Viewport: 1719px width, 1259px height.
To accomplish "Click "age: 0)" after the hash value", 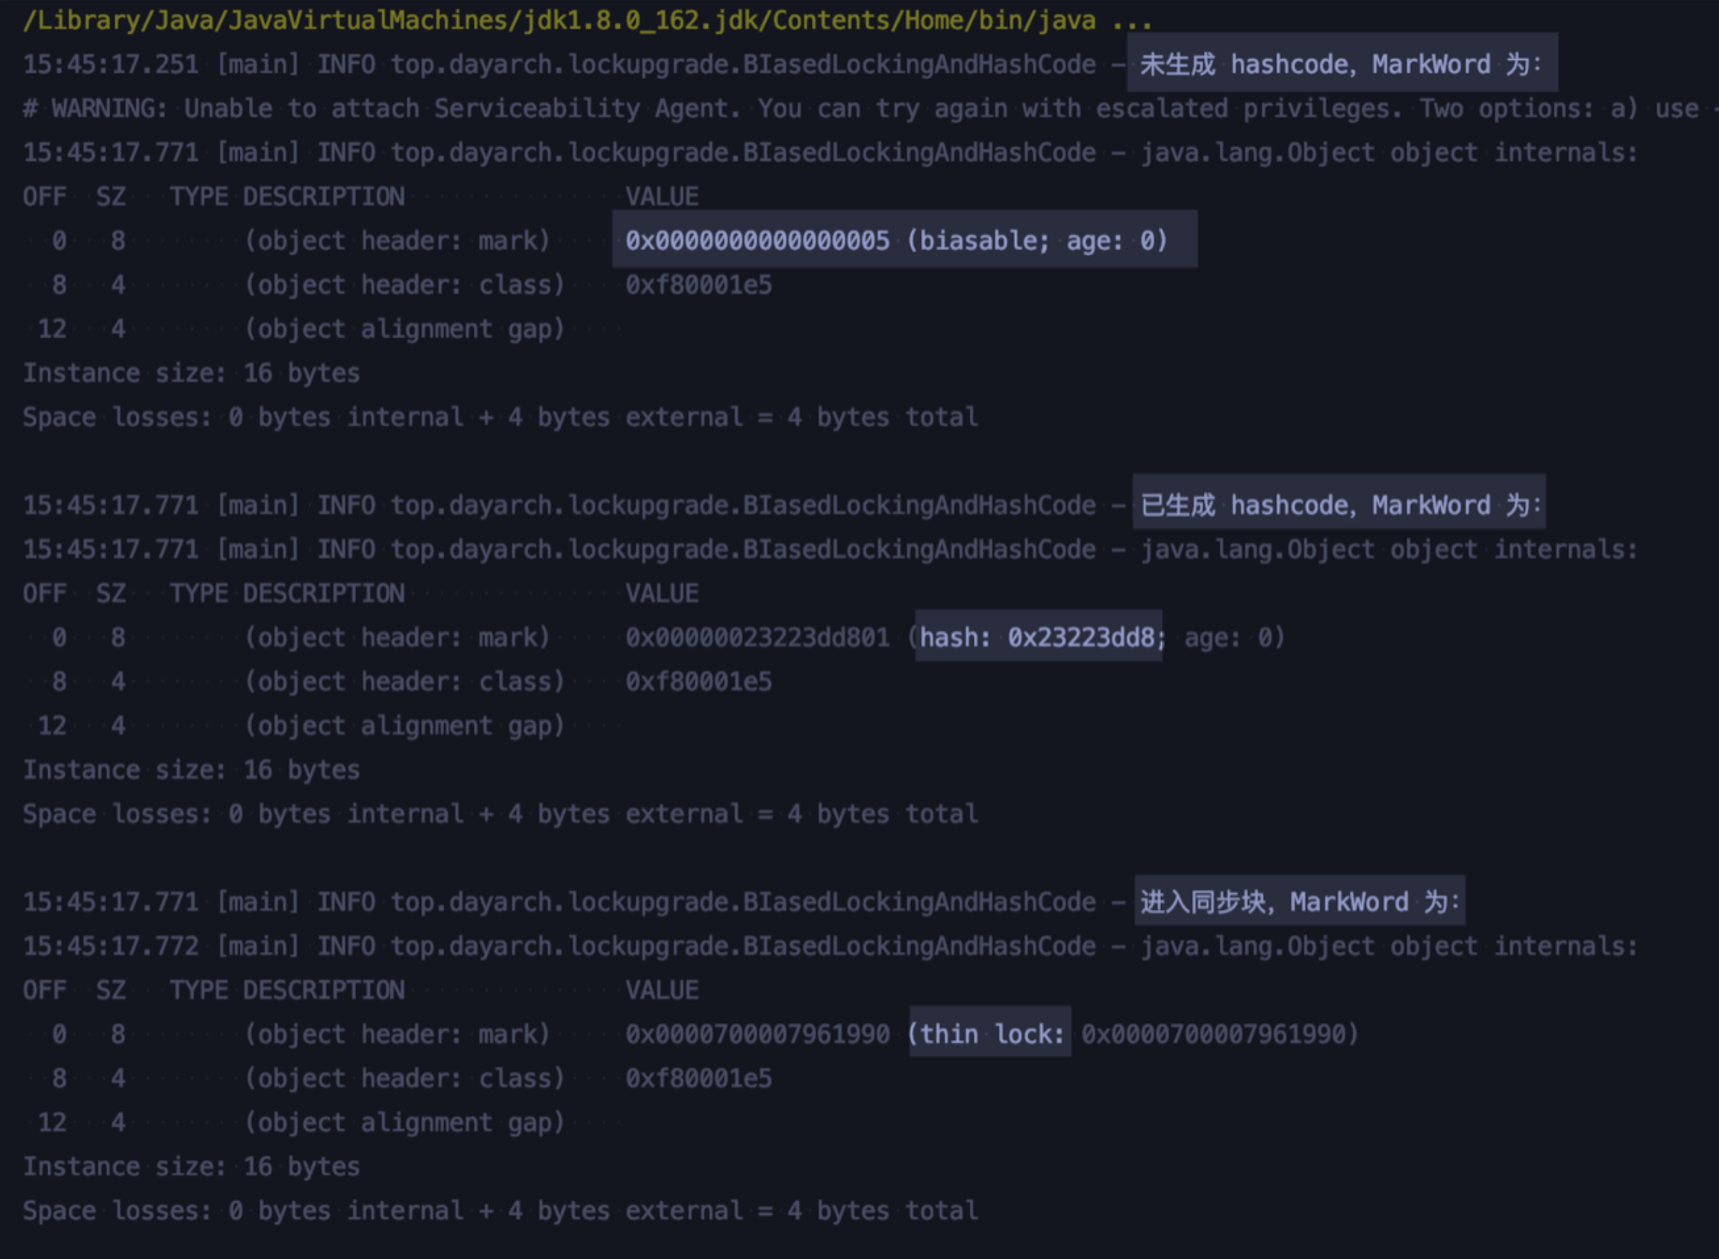I will click(x=1233, y=637).
